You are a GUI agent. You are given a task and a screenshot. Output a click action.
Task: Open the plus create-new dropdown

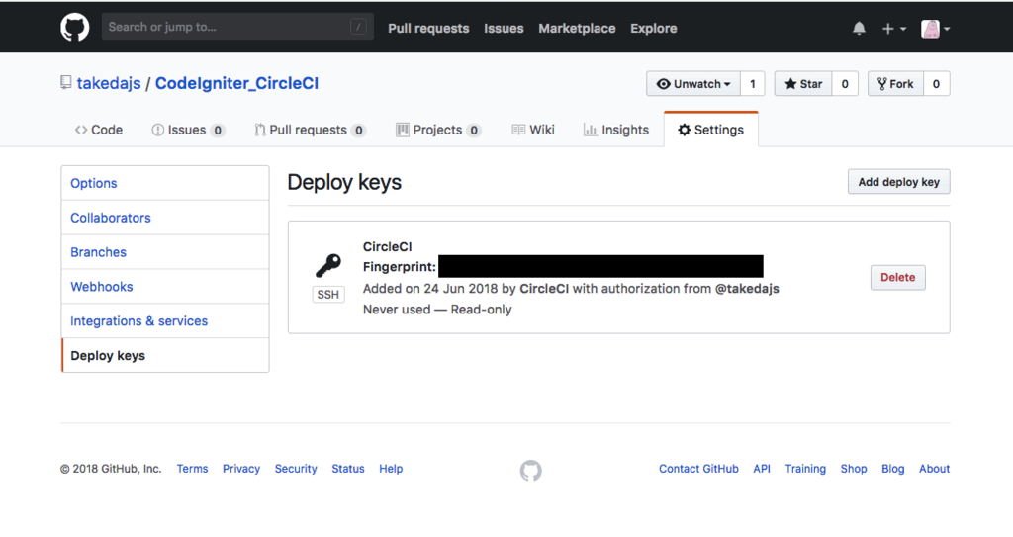[x=894, y=29]
